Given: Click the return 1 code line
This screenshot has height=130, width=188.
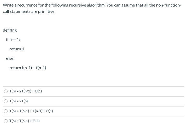Looking at the screenshot, I should coord(17,49).
